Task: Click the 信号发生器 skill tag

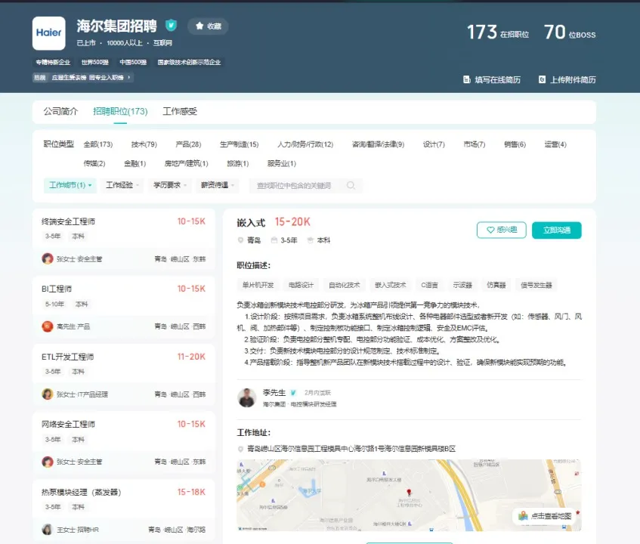Action: [x=536, y=285]
